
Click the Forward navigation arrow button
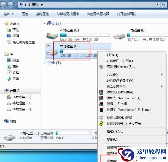(x=11, y=5)
